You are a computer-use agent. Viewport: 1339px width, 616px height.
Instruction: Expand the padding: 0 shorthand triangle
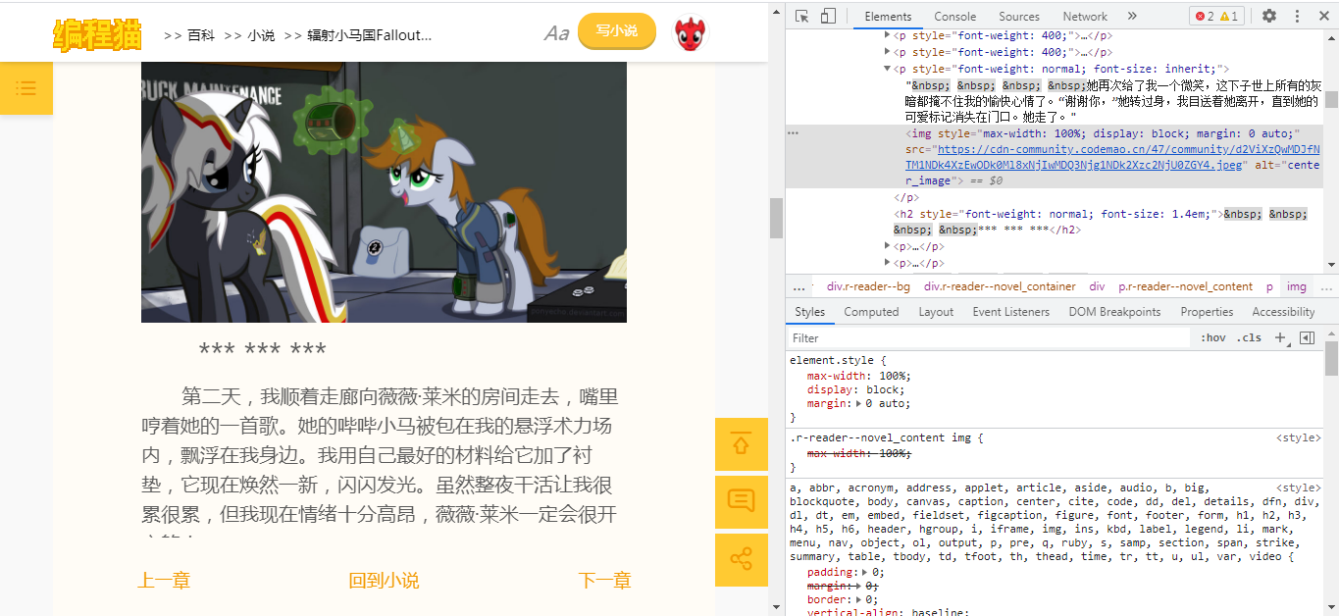coord(865,572)
